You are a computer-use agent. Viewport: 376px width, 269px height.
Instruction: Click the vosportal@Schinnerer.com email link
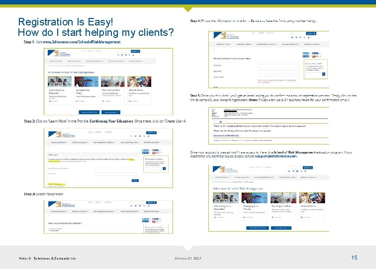pos(276,156)
